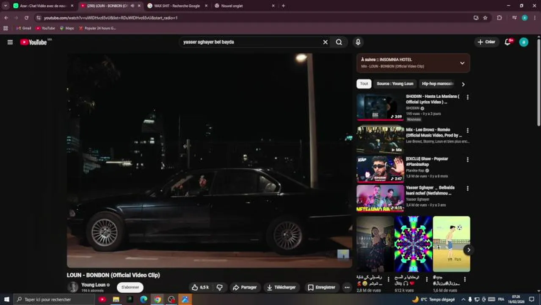
Task: Play SHODIIN - Hasta La Mañana thumbnail
Action: [380, 107]
